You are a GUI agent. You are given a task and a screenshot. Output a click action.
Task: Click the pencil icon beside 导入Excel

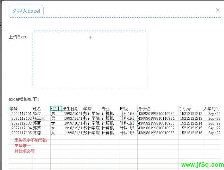[14, 11]
